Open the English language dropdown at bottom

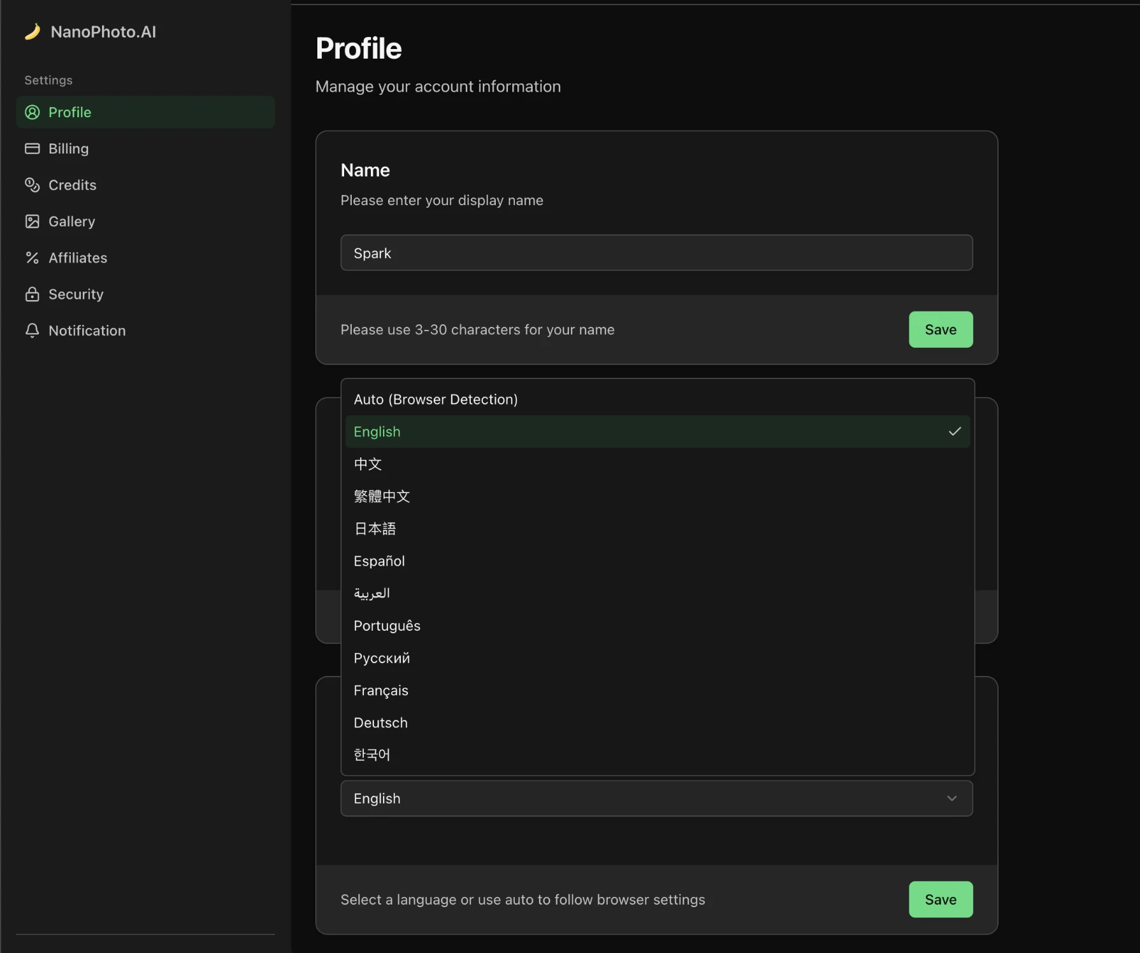click(656, 798)
